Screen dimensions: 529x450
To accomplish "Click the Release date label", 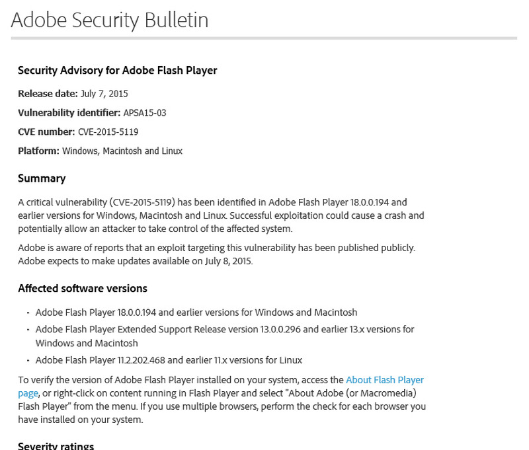I will coord(48,94).
